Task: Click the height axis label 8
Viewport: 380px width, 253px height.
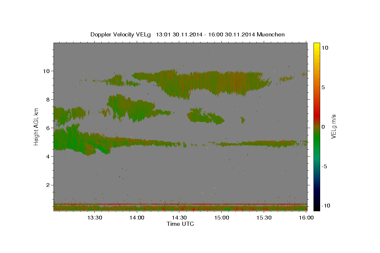Action: click(48, 99)
